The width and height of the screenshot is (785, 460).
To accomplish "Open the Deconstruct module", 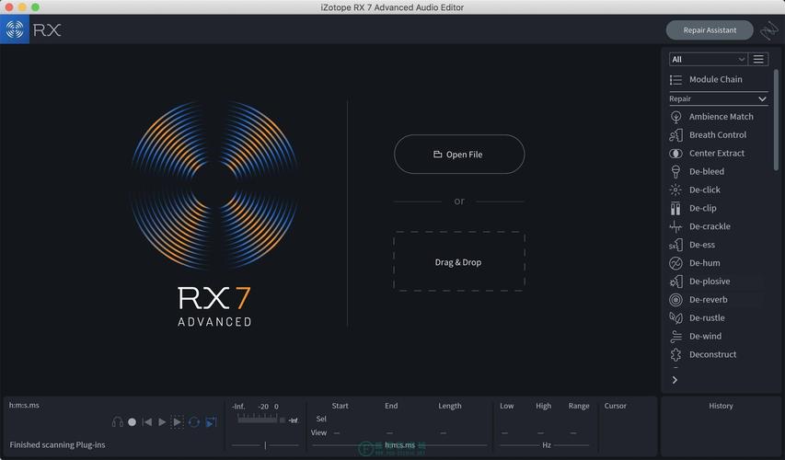I will pos(702,354).
